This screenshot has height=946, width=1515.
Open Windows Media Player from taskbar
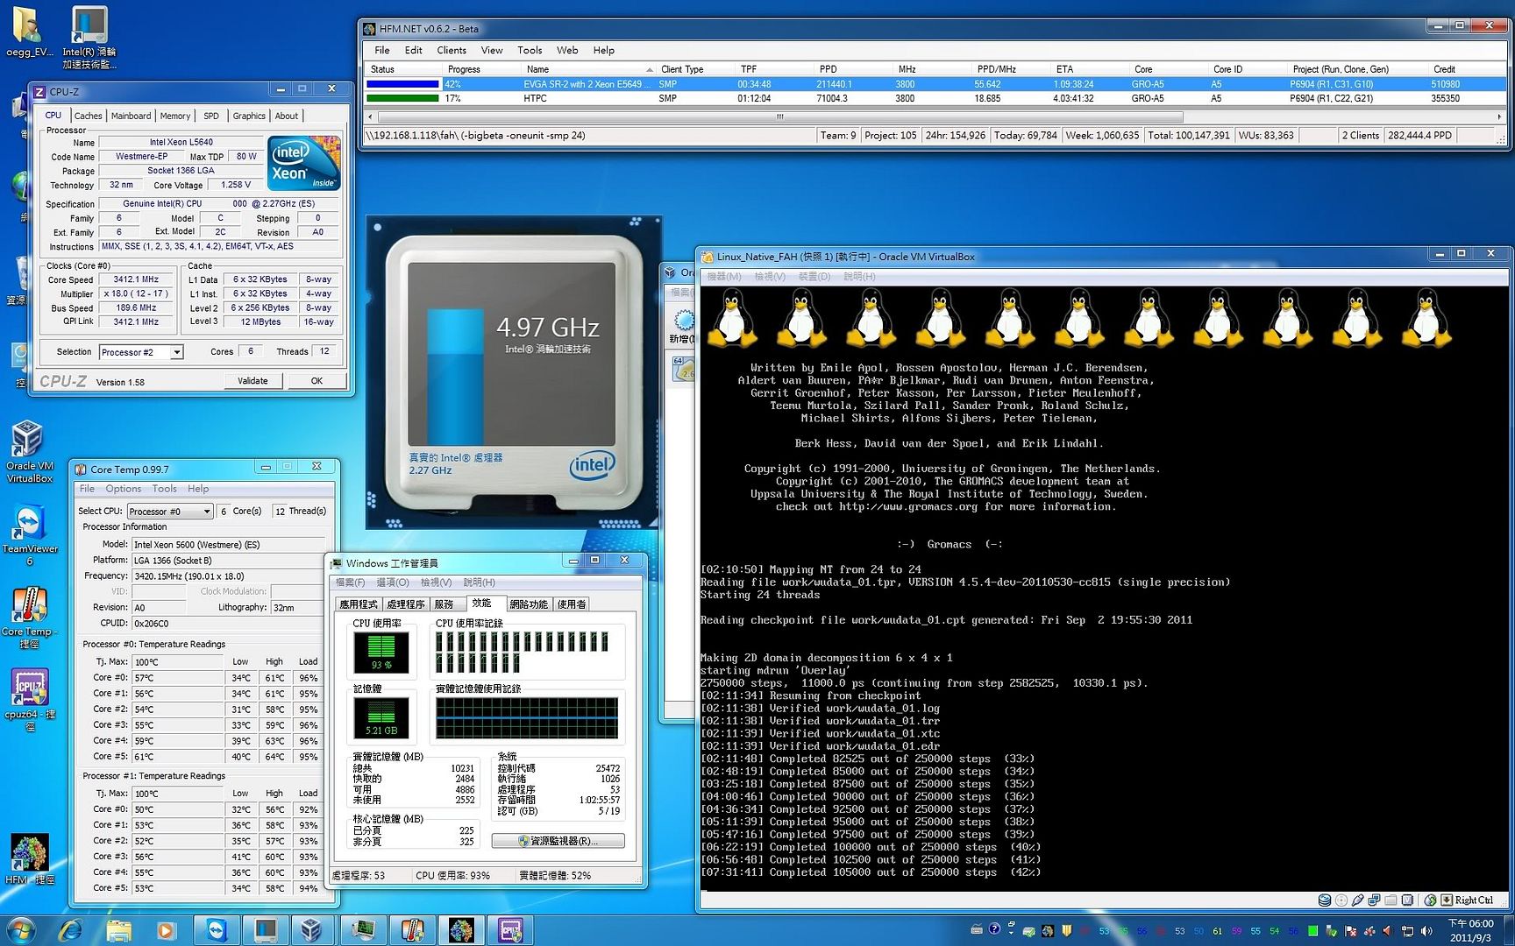tap(166, 930)
